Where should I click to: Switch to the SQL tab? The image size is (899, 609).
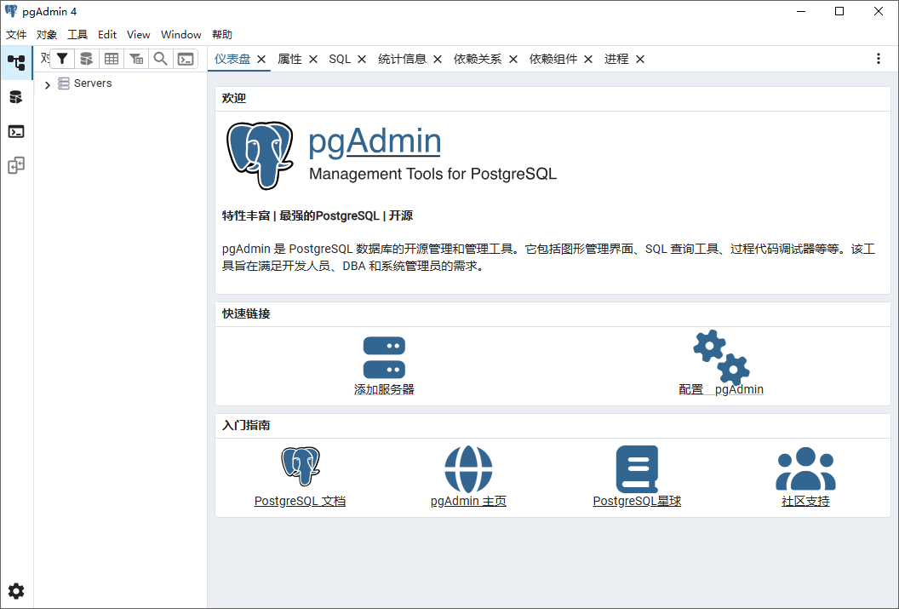pos(340,59)
